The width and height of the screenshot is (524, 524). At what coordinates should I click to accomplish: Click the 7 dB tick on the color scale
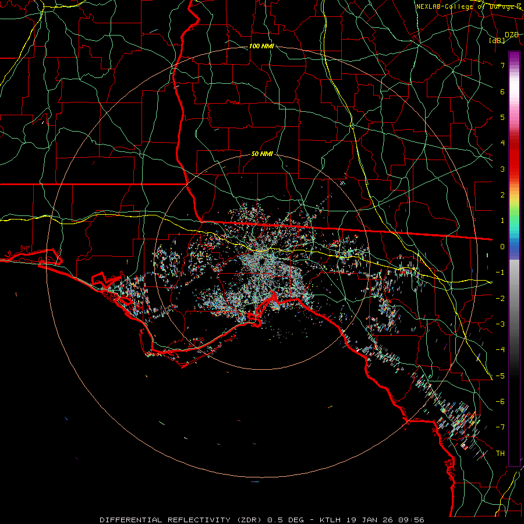point(502,65)
